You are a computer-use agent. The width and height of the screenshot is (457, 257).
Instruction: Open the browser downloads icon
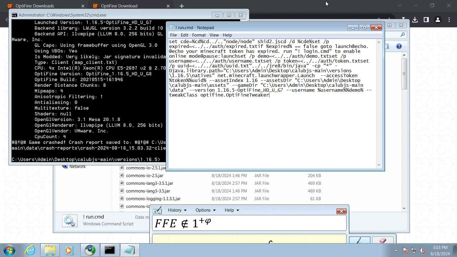415,20
